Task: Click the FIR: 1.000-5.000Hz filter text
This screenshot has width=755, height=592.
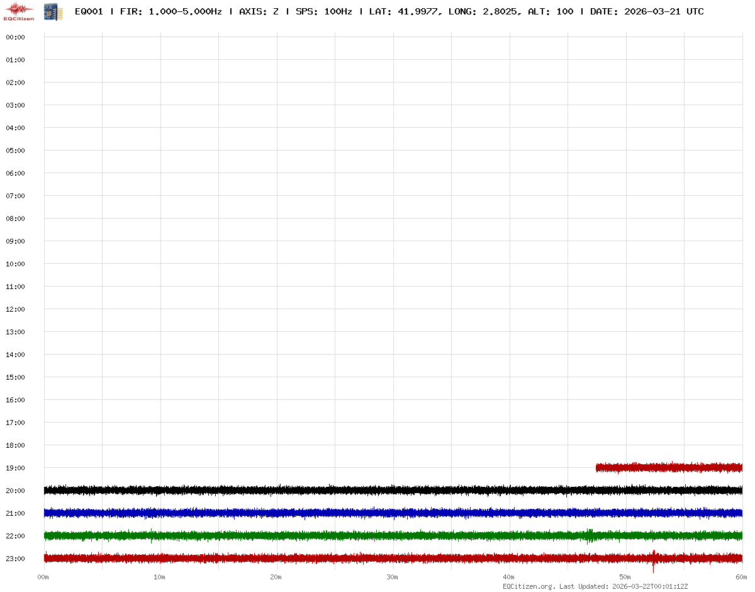Action: pos(171,11)
